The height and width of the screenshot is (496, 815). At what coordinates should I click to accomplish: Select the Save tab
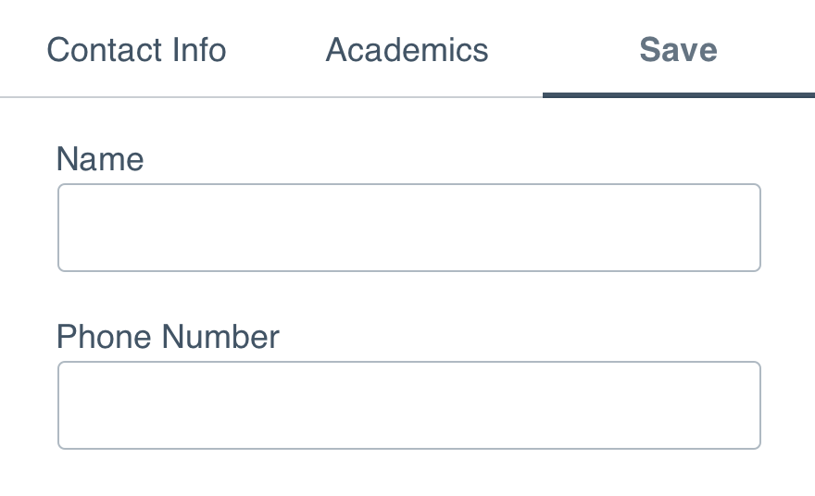pyautogui.click(x=678, y=50)
